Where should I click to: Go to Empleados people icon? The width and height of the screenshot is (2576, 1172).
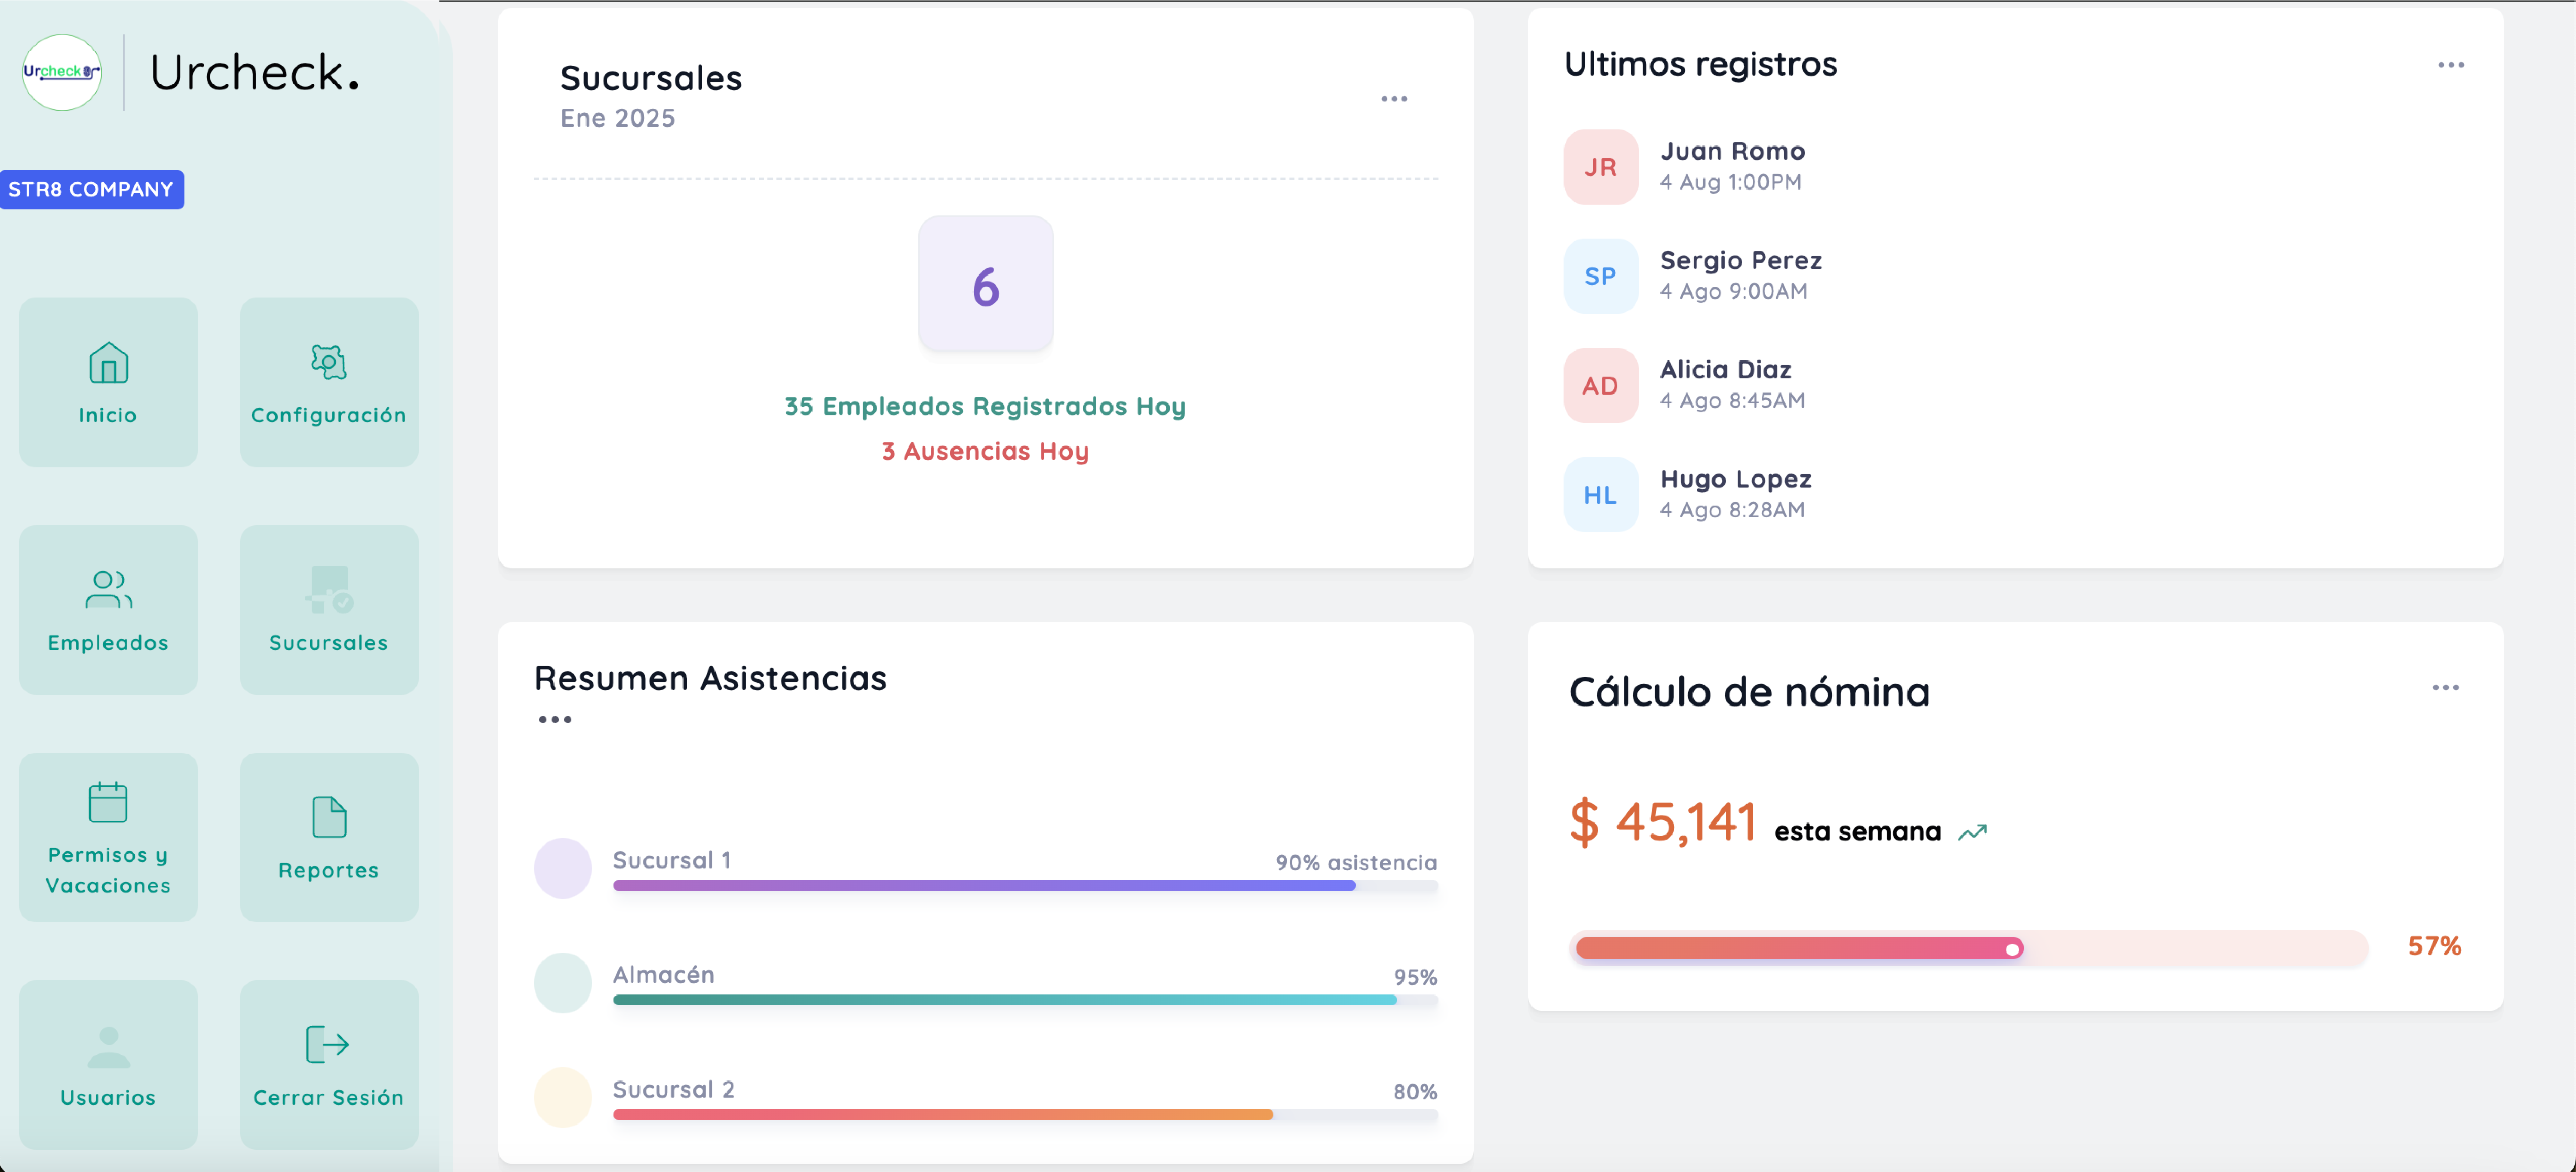pos(108,590)
